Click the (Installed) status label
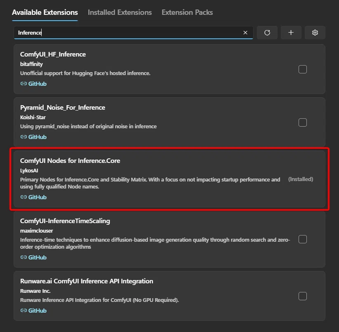This screenshot has width=339, height=332. tap(301, 179)
